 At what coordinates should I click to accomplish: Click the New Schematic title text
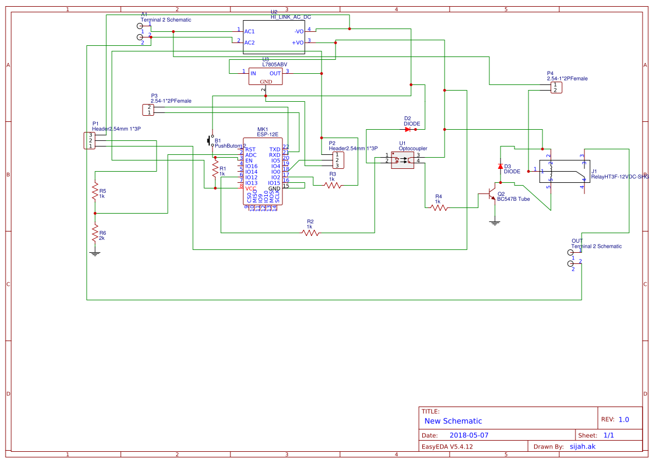pos(453,421)
